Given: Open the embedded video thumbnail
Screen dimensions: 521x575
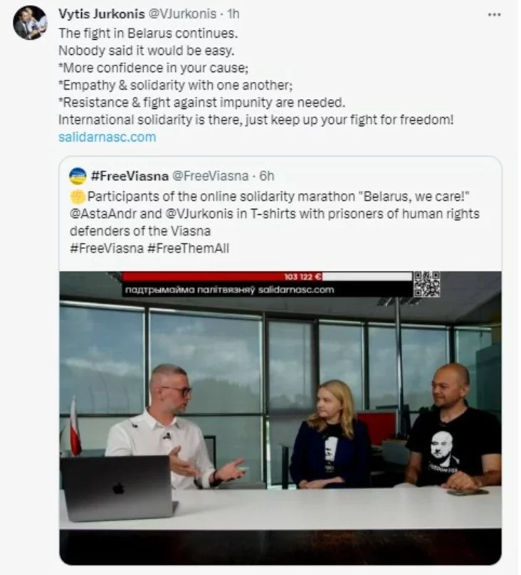Looking at the screenshot, I should (280, 418).
